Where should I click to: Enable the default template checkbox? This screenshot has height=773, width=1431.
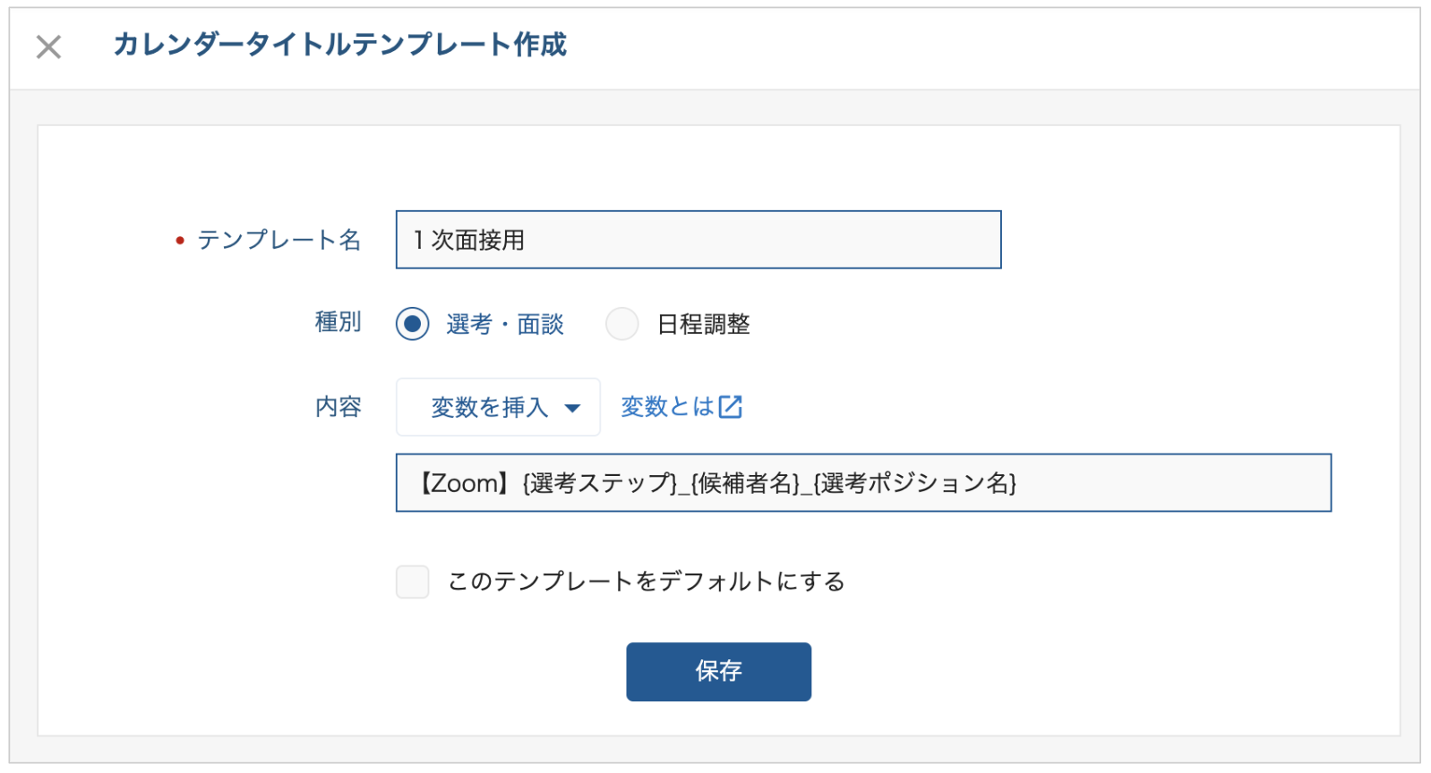412,582
